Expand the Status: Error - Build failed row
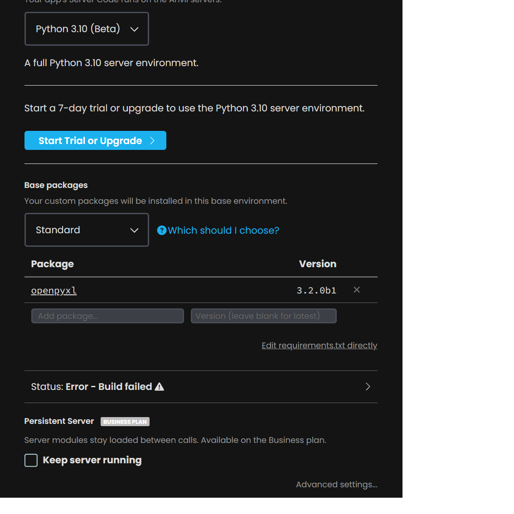This screenshot has height=514, width=514. [x=201, y=387]
